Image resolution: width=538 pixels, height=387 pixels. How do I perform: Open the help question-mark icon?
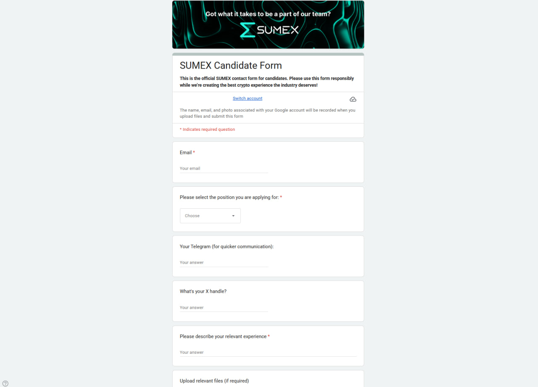point(5,383)
